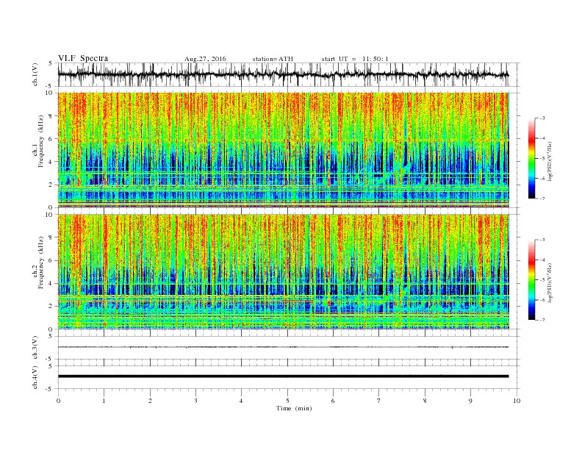Click inside the ch.1 voltage waveform trace
This screenshot has width=582, height=450.
[x=283, y=74]
